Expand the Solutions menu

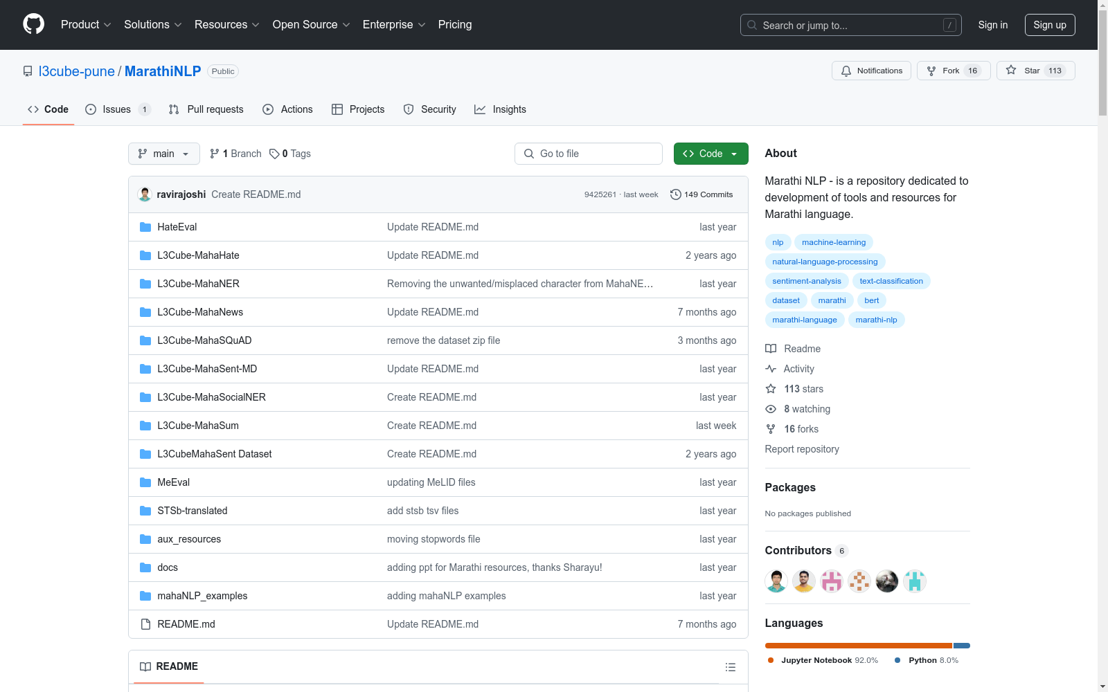pos(153,25)
